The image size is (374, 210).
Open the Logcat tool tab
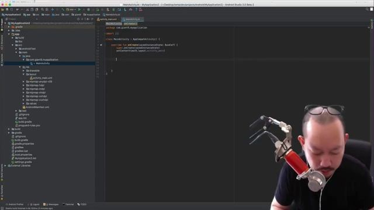tap(34, 204)
